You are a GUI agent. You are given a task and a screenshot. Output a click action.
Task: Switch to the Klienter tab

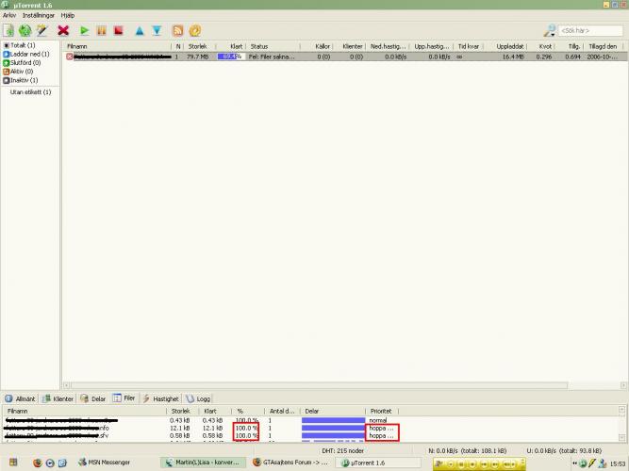pyautogui.click(x=58, y=398)
